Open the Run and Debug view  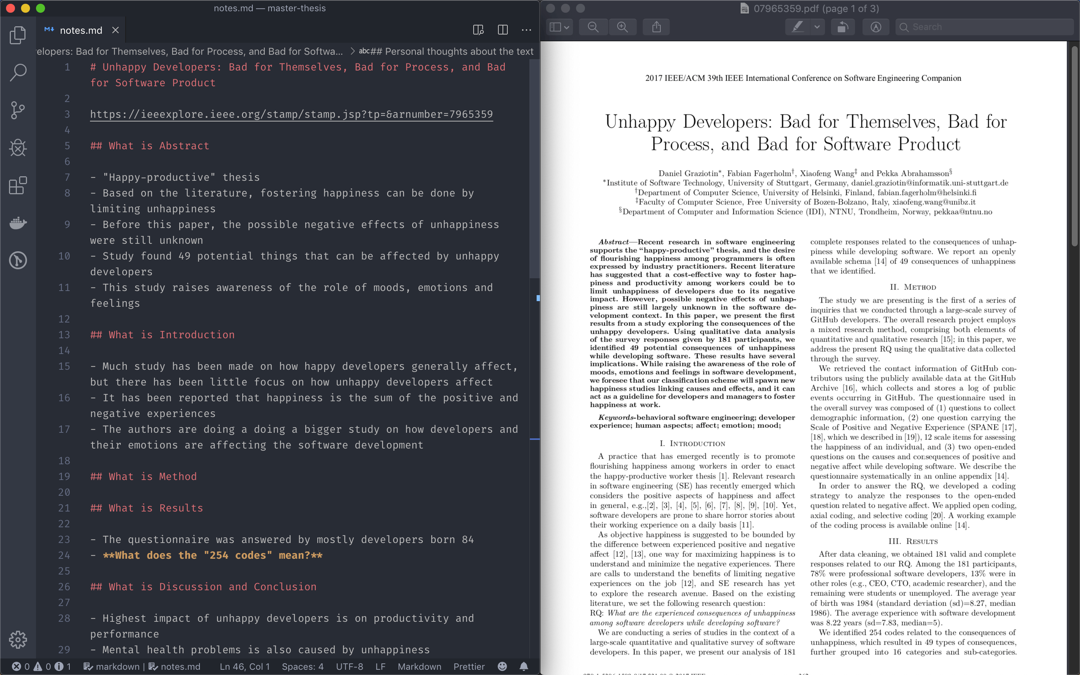tap(18, 148)
